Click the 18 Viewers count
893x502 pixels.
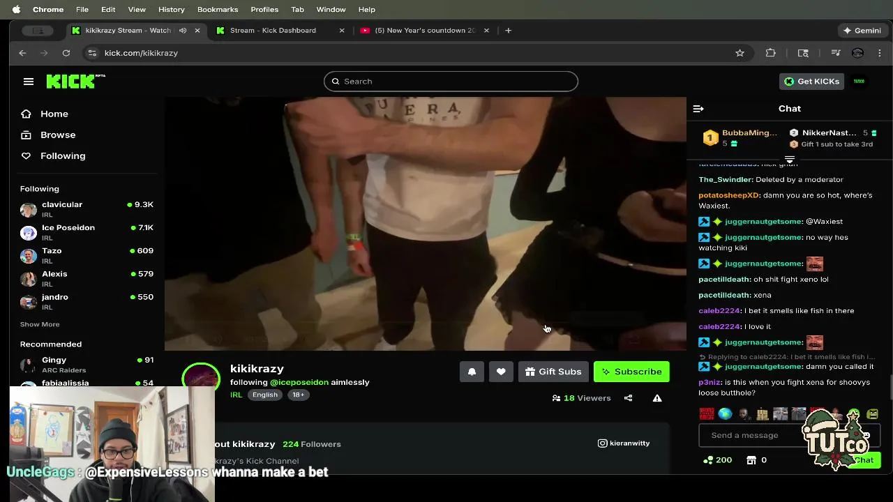[582, 398]
